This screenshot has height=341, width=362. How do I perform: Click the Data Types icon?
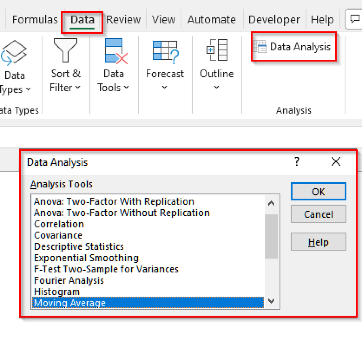(x=15, y=51)
